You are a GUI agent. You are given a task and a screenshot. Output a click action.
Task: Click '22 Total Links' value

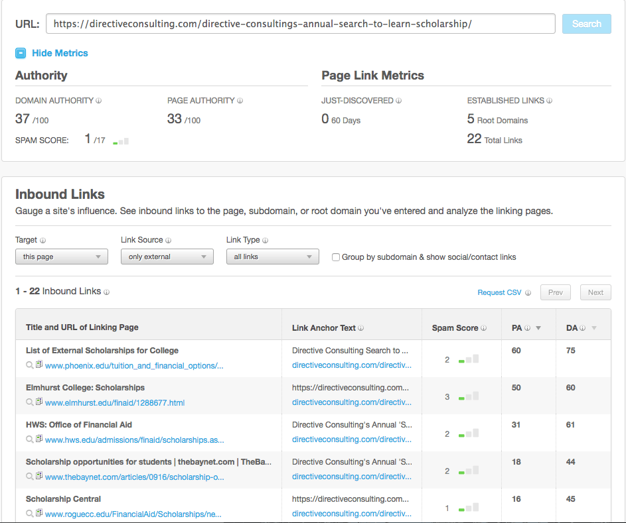coord(495,139)
